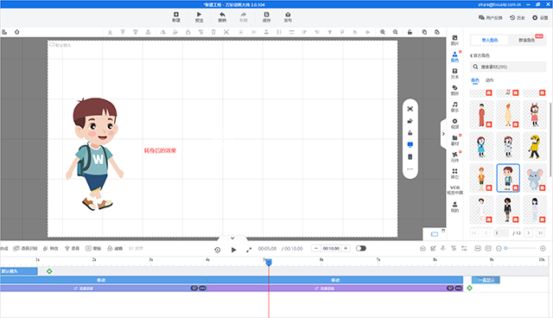
Task: Switch to the group characters tab
Action: coord(526,41)
